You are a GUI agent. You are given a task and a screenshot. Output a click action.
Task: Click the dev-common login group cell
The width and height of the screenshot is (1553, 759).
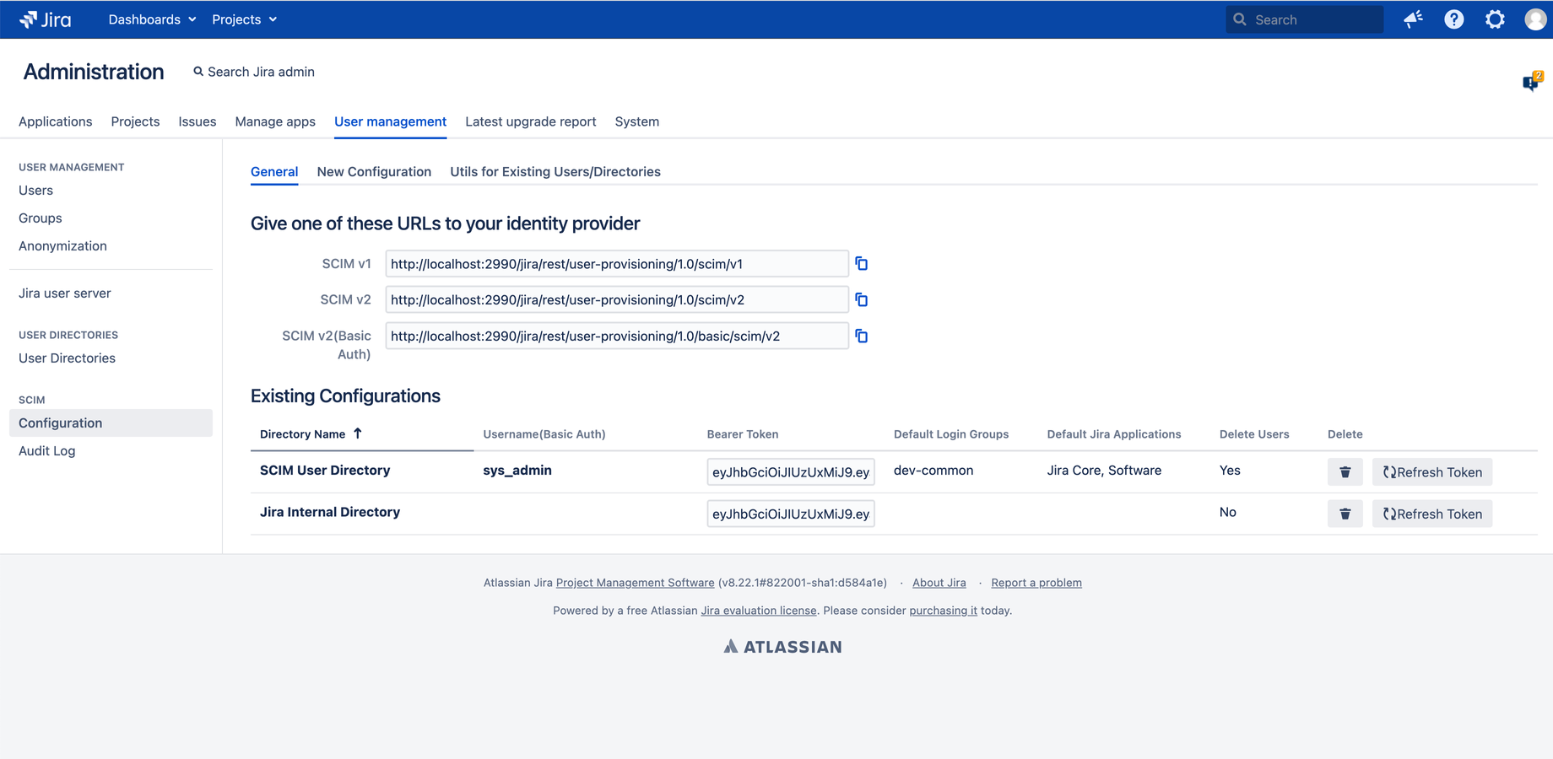click(933, 471)
